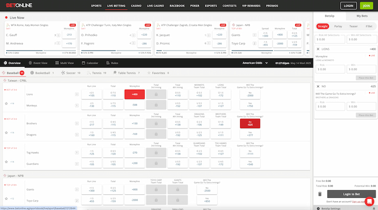Bet Gauff moneyline -213 in Live Now
This screenshot has width=378, height=210.
69,35
